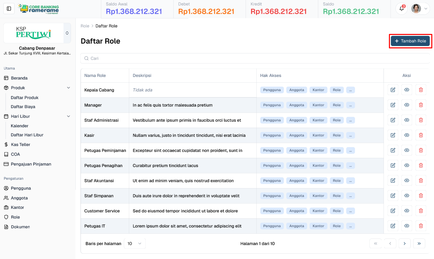Collapse the Produk submenu
This screenshot has height=259, width=434.
click(69, 88)
